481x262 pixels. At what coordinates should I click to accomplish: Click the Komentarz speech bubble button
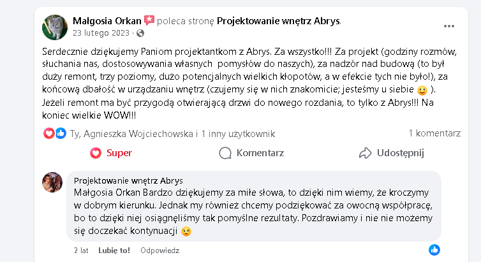click(251, 153)
